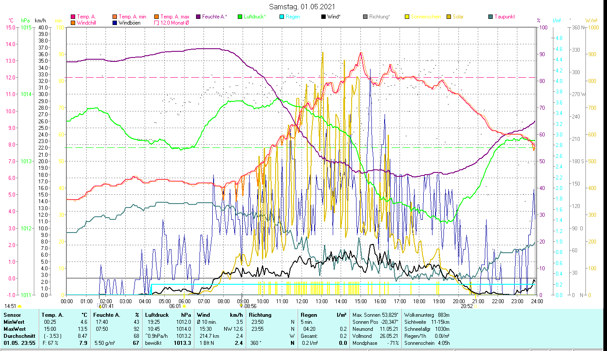Click the 12.0 Monat-Ø legend swatch
The width and height of the screenshot is (607, 351).
156,22
